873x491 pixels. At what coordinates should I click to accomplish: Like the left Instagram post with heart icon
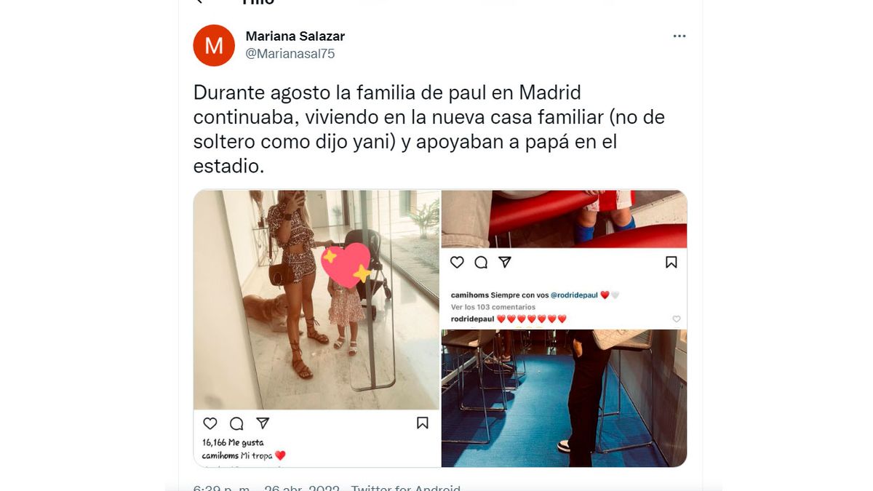210,423
